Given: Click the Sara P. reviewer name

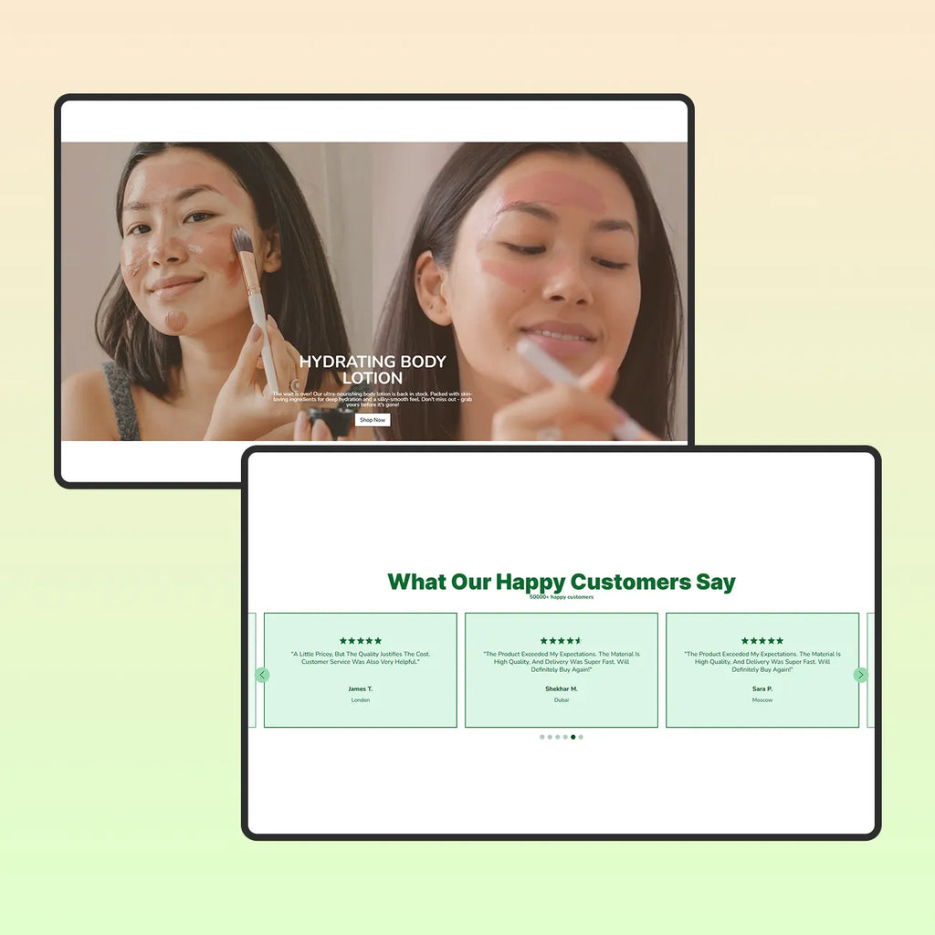Looking at the screenshot, I should click(x=762, y=688).
